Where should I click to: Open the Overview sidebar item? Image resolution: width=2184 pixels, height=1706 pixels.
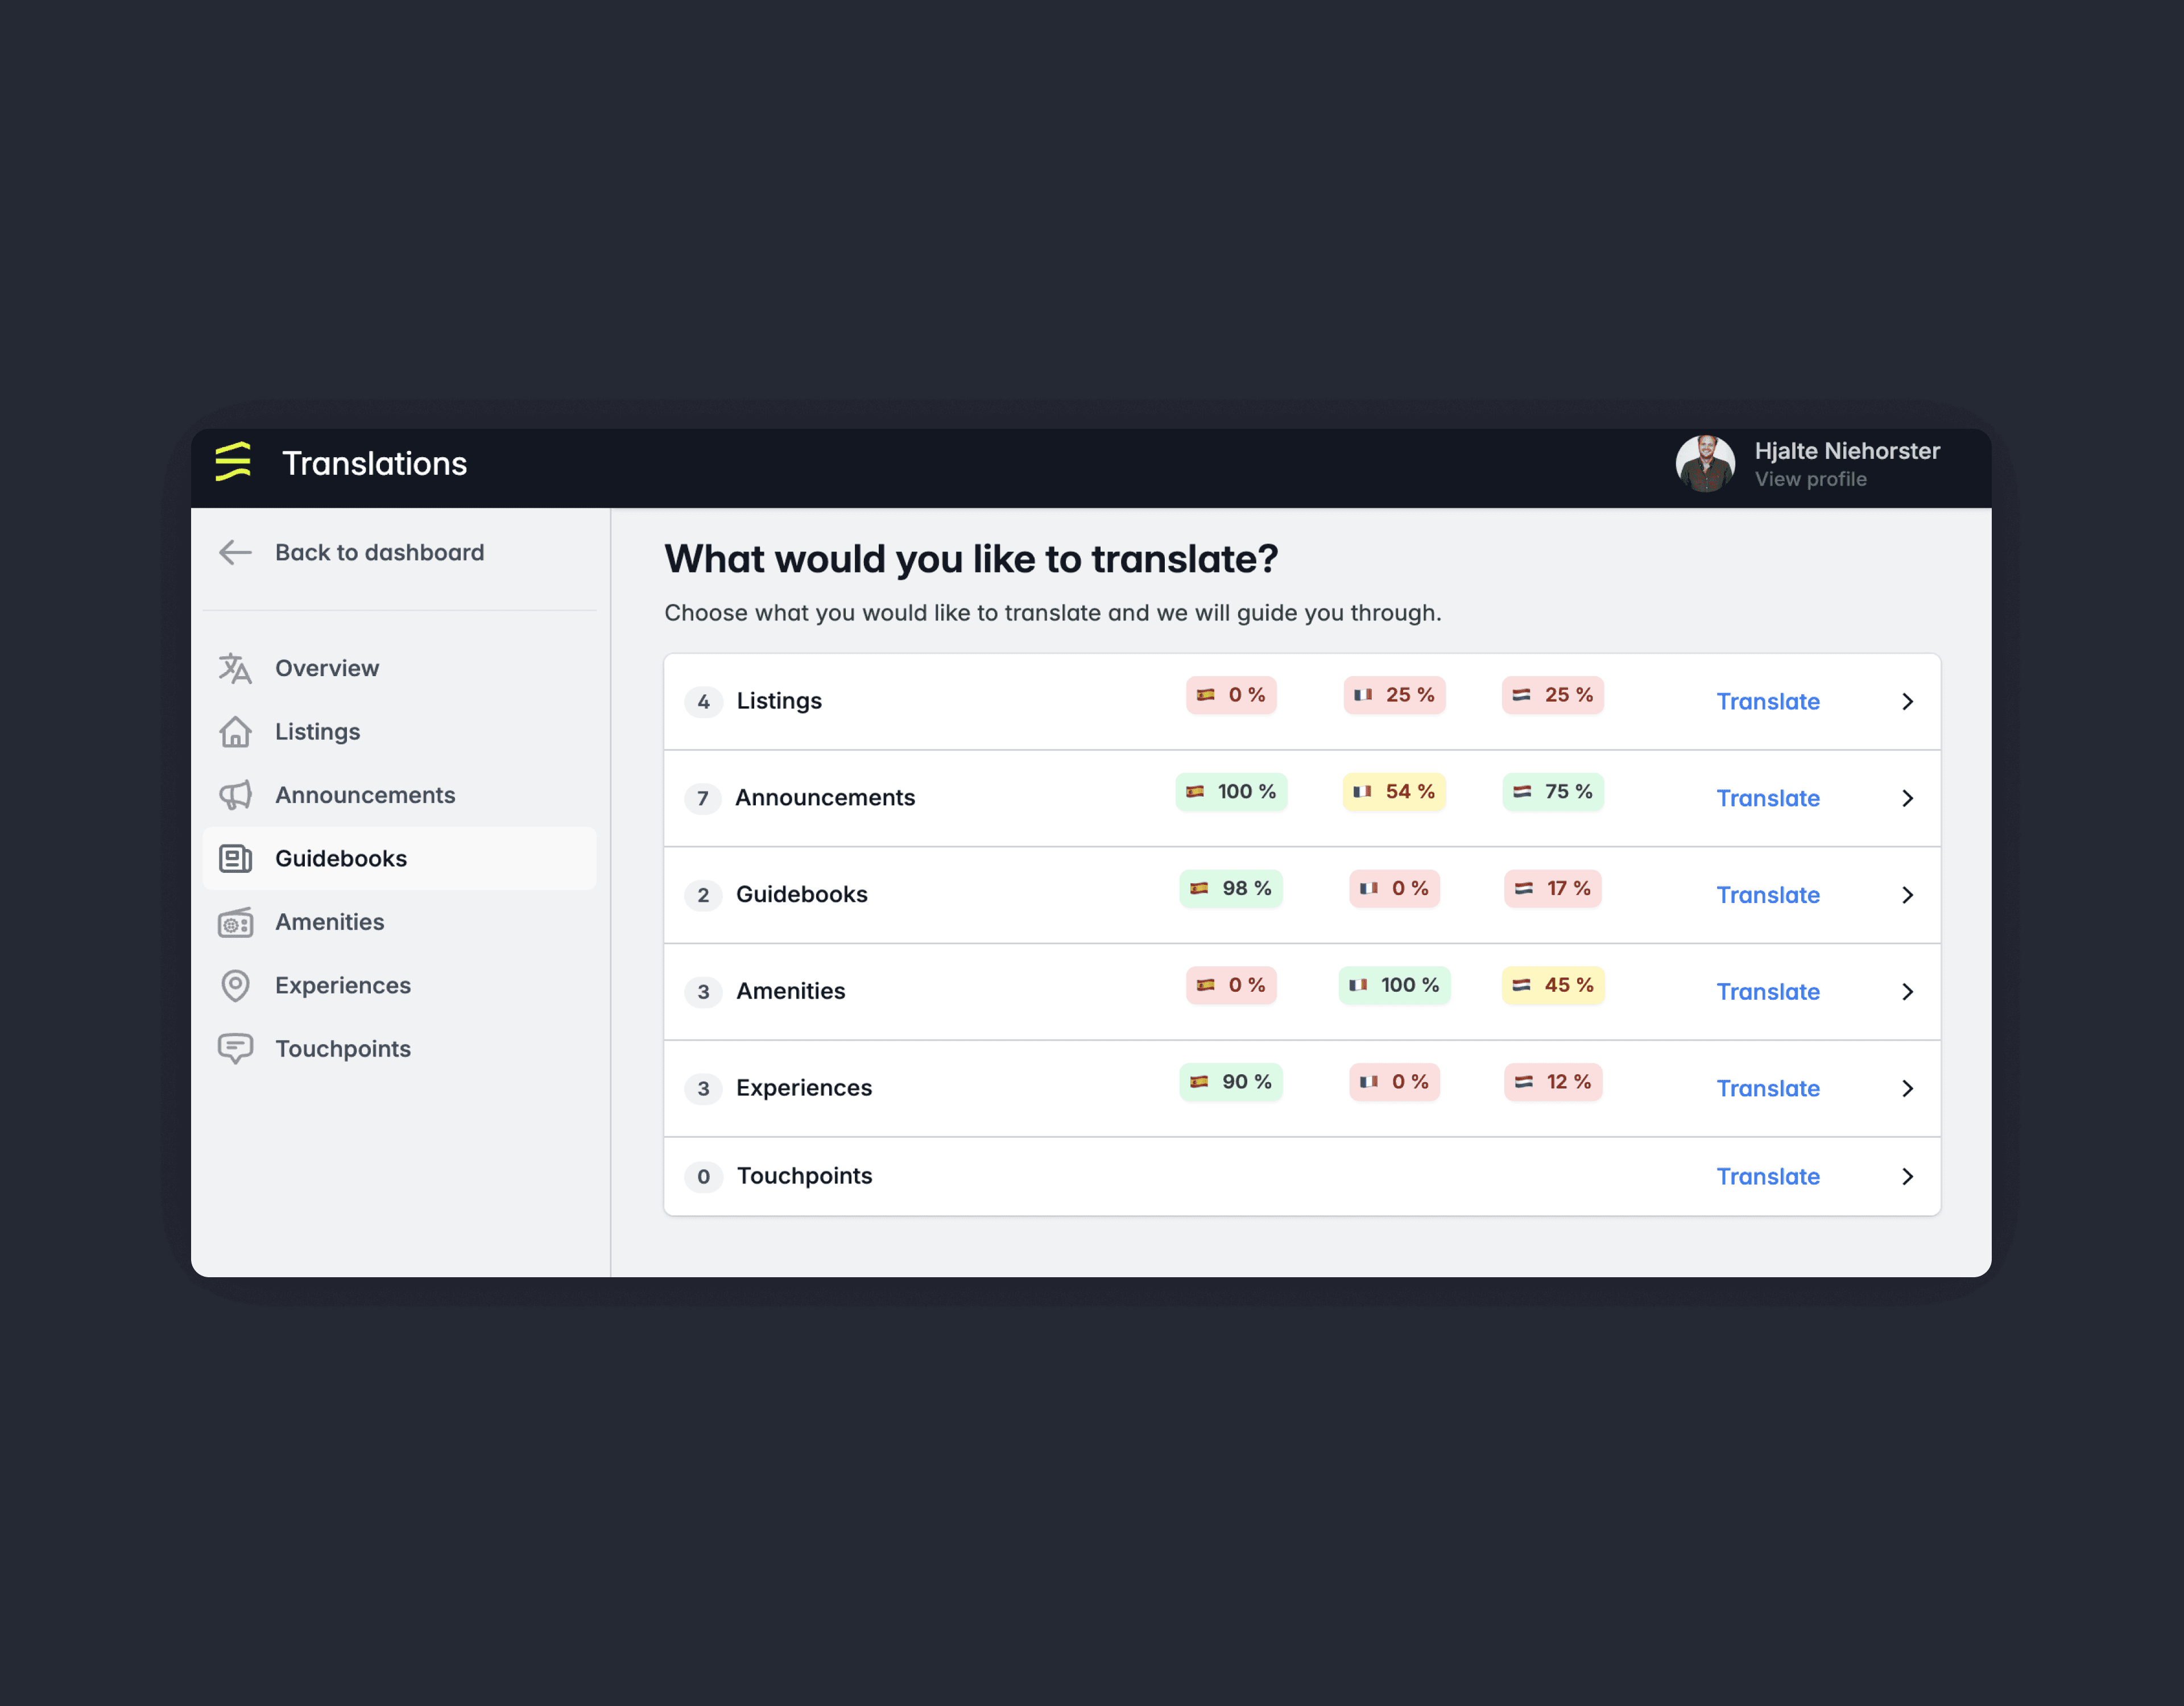[x=399, y=668]
